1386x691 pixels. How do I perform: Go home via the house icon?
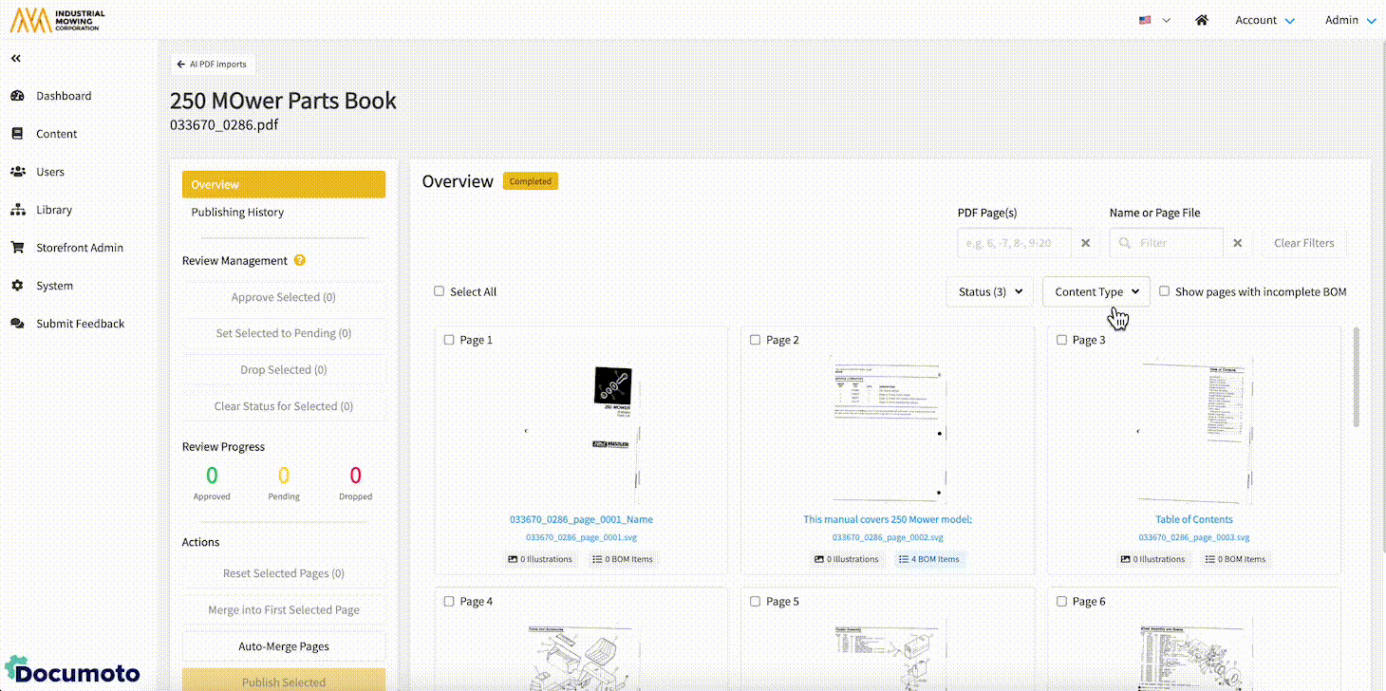[1202, 20]
